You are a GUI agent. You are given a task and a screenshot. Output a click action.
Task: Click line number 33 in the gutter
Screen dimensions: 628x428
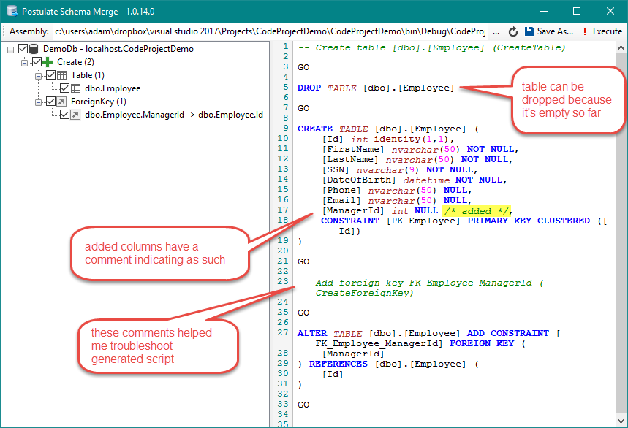pos(283,404)
